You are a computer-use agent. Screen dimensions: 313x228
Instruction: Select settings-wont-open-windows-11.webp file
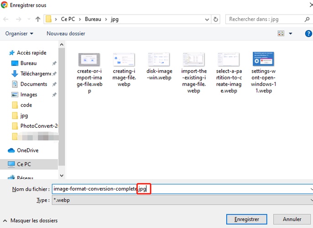point(264,73)
